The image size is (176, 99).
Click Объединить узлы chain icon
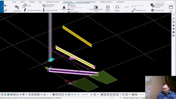(x=133, y=10)
